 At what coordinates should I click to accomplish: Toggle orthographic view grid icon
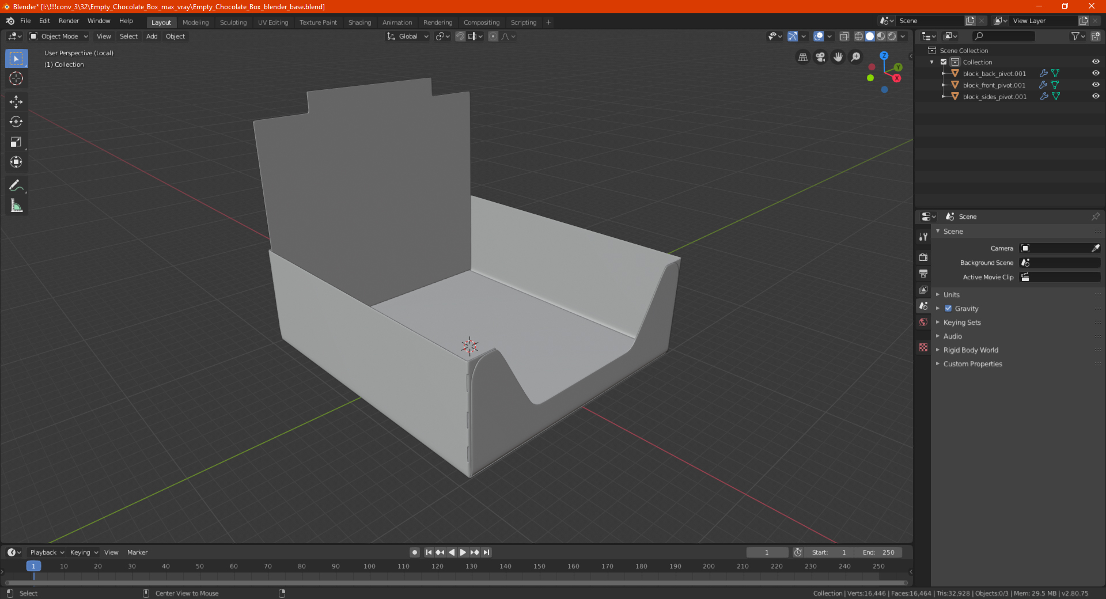click(803, 57)
